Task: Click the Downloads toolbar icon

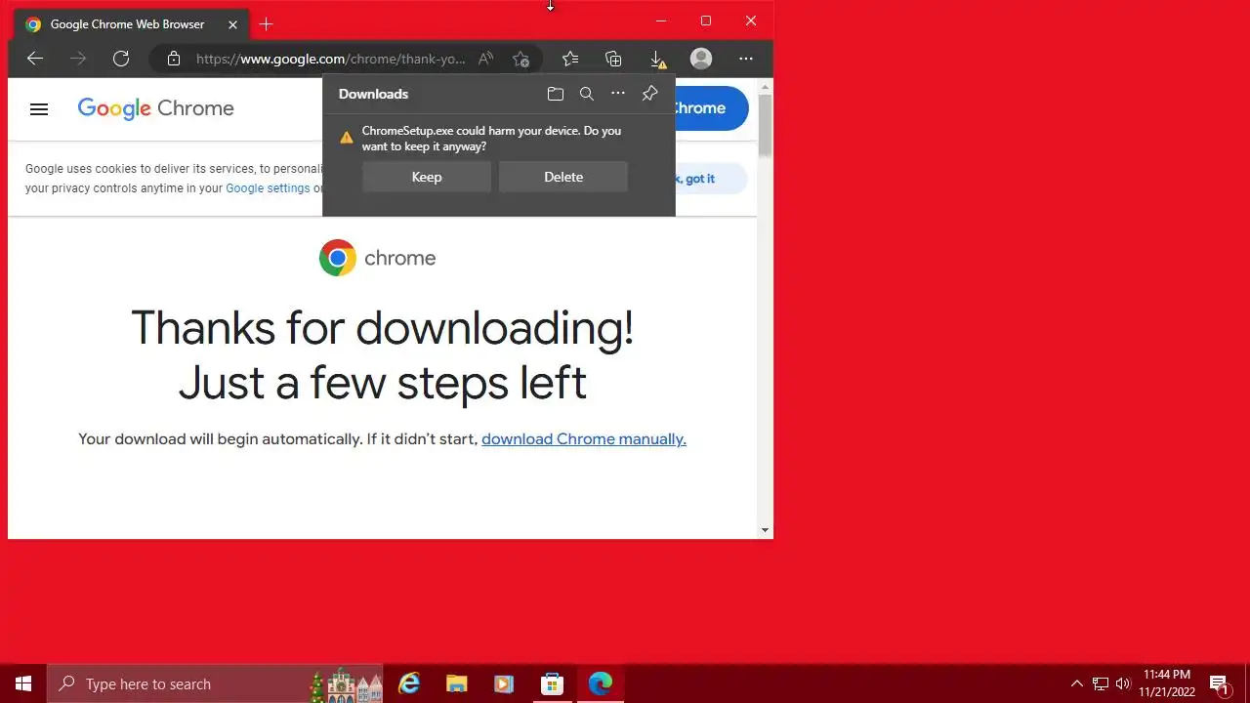Action: (657, 60)
